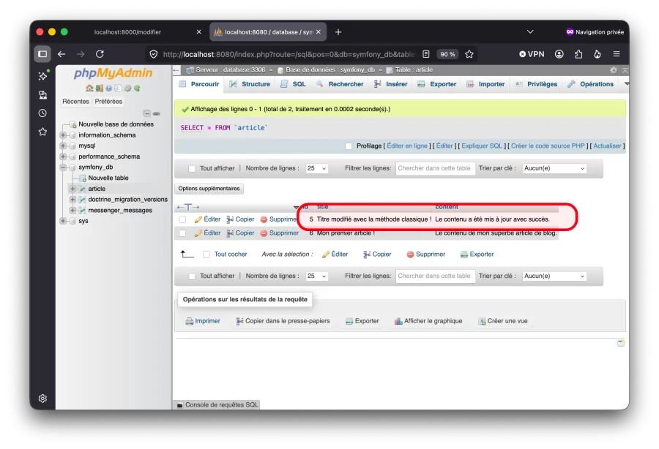Open the Privilèges tab
This screenshot has height=449, width=659.
pos(537,84)
